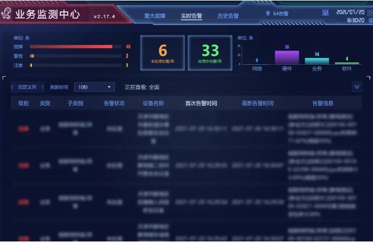
Task: Click the 设备名称 column header
Action: coord(153,103)
